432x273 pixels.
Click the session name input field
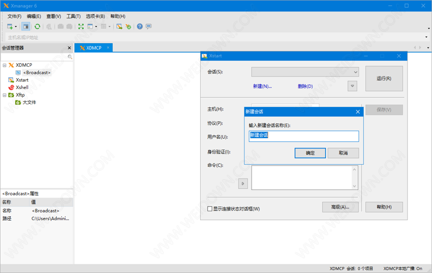pos(304,136)
